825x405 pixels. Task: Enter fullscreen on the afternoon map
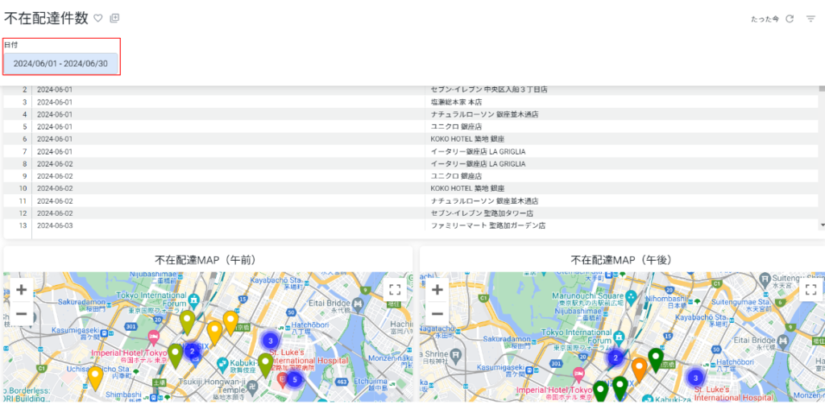(810, 289)
